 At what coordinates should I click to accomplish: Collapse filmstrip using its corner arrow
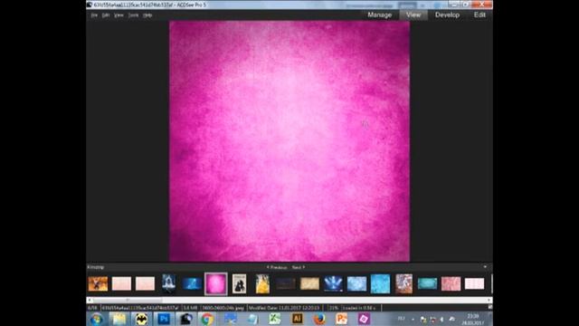(485, 267)
